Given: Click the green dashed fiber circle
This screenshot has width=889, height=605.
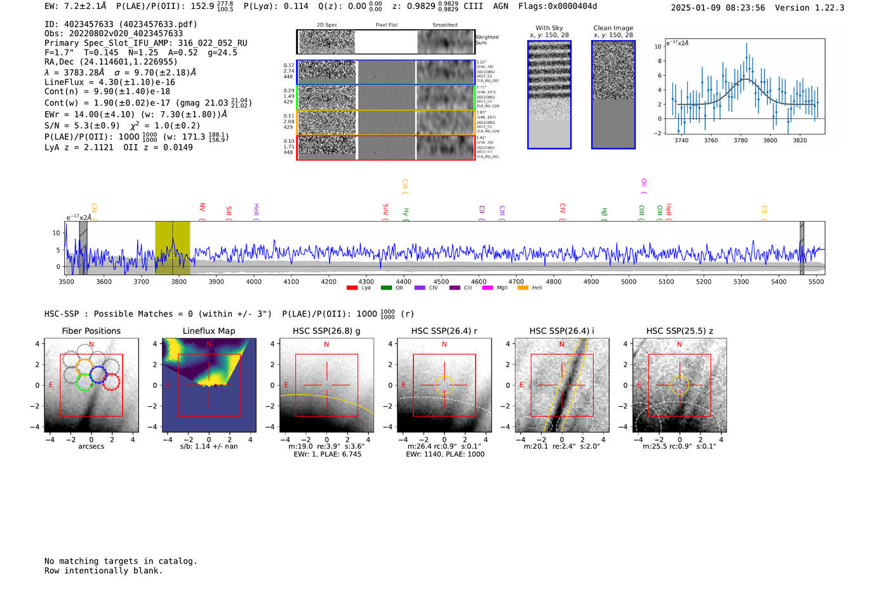Looking at the screenshot, I should click(x=84, y=382).
